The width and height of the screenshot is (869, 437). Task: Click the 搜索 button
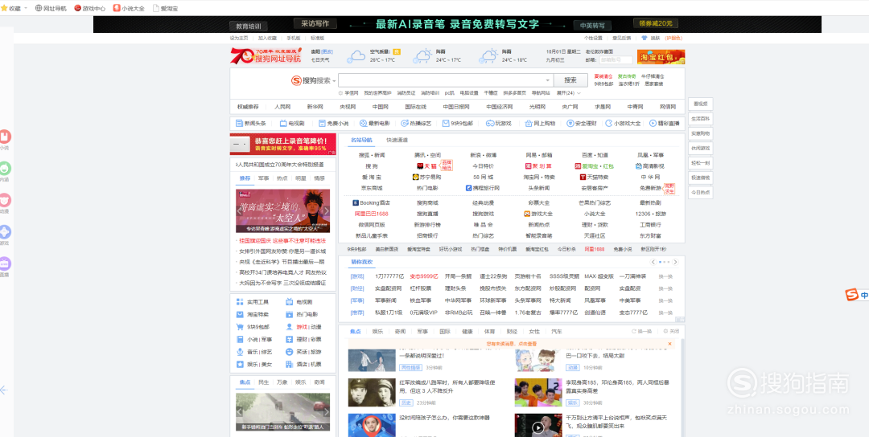(570, 80)
